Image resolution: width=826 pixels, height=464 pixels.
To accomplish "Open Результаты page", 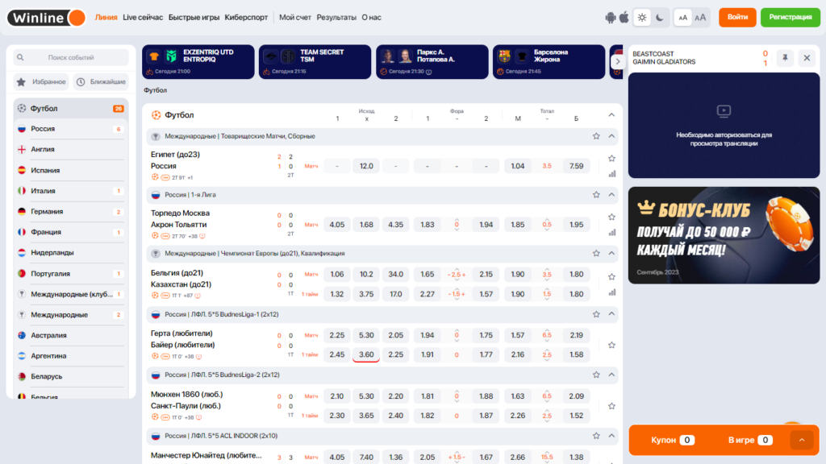I will click(336, 18).
